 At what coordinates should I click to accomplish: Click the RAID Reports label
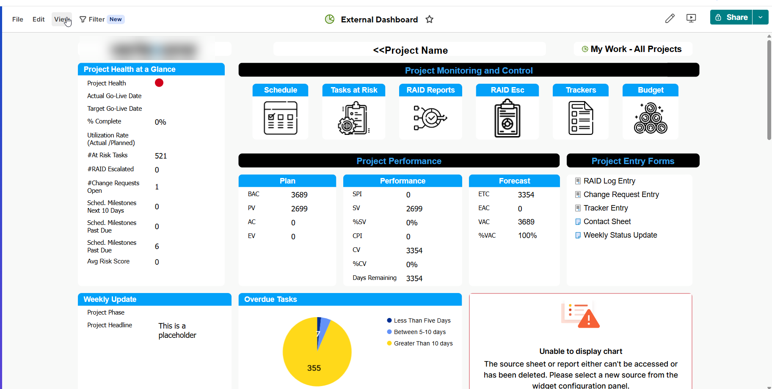(430, 90)
